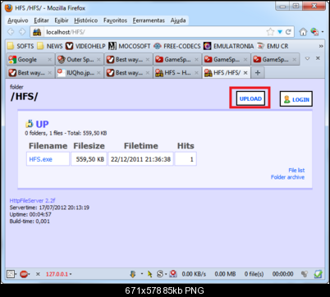Open the FREE-CODECS bookmark

(177, 46)
